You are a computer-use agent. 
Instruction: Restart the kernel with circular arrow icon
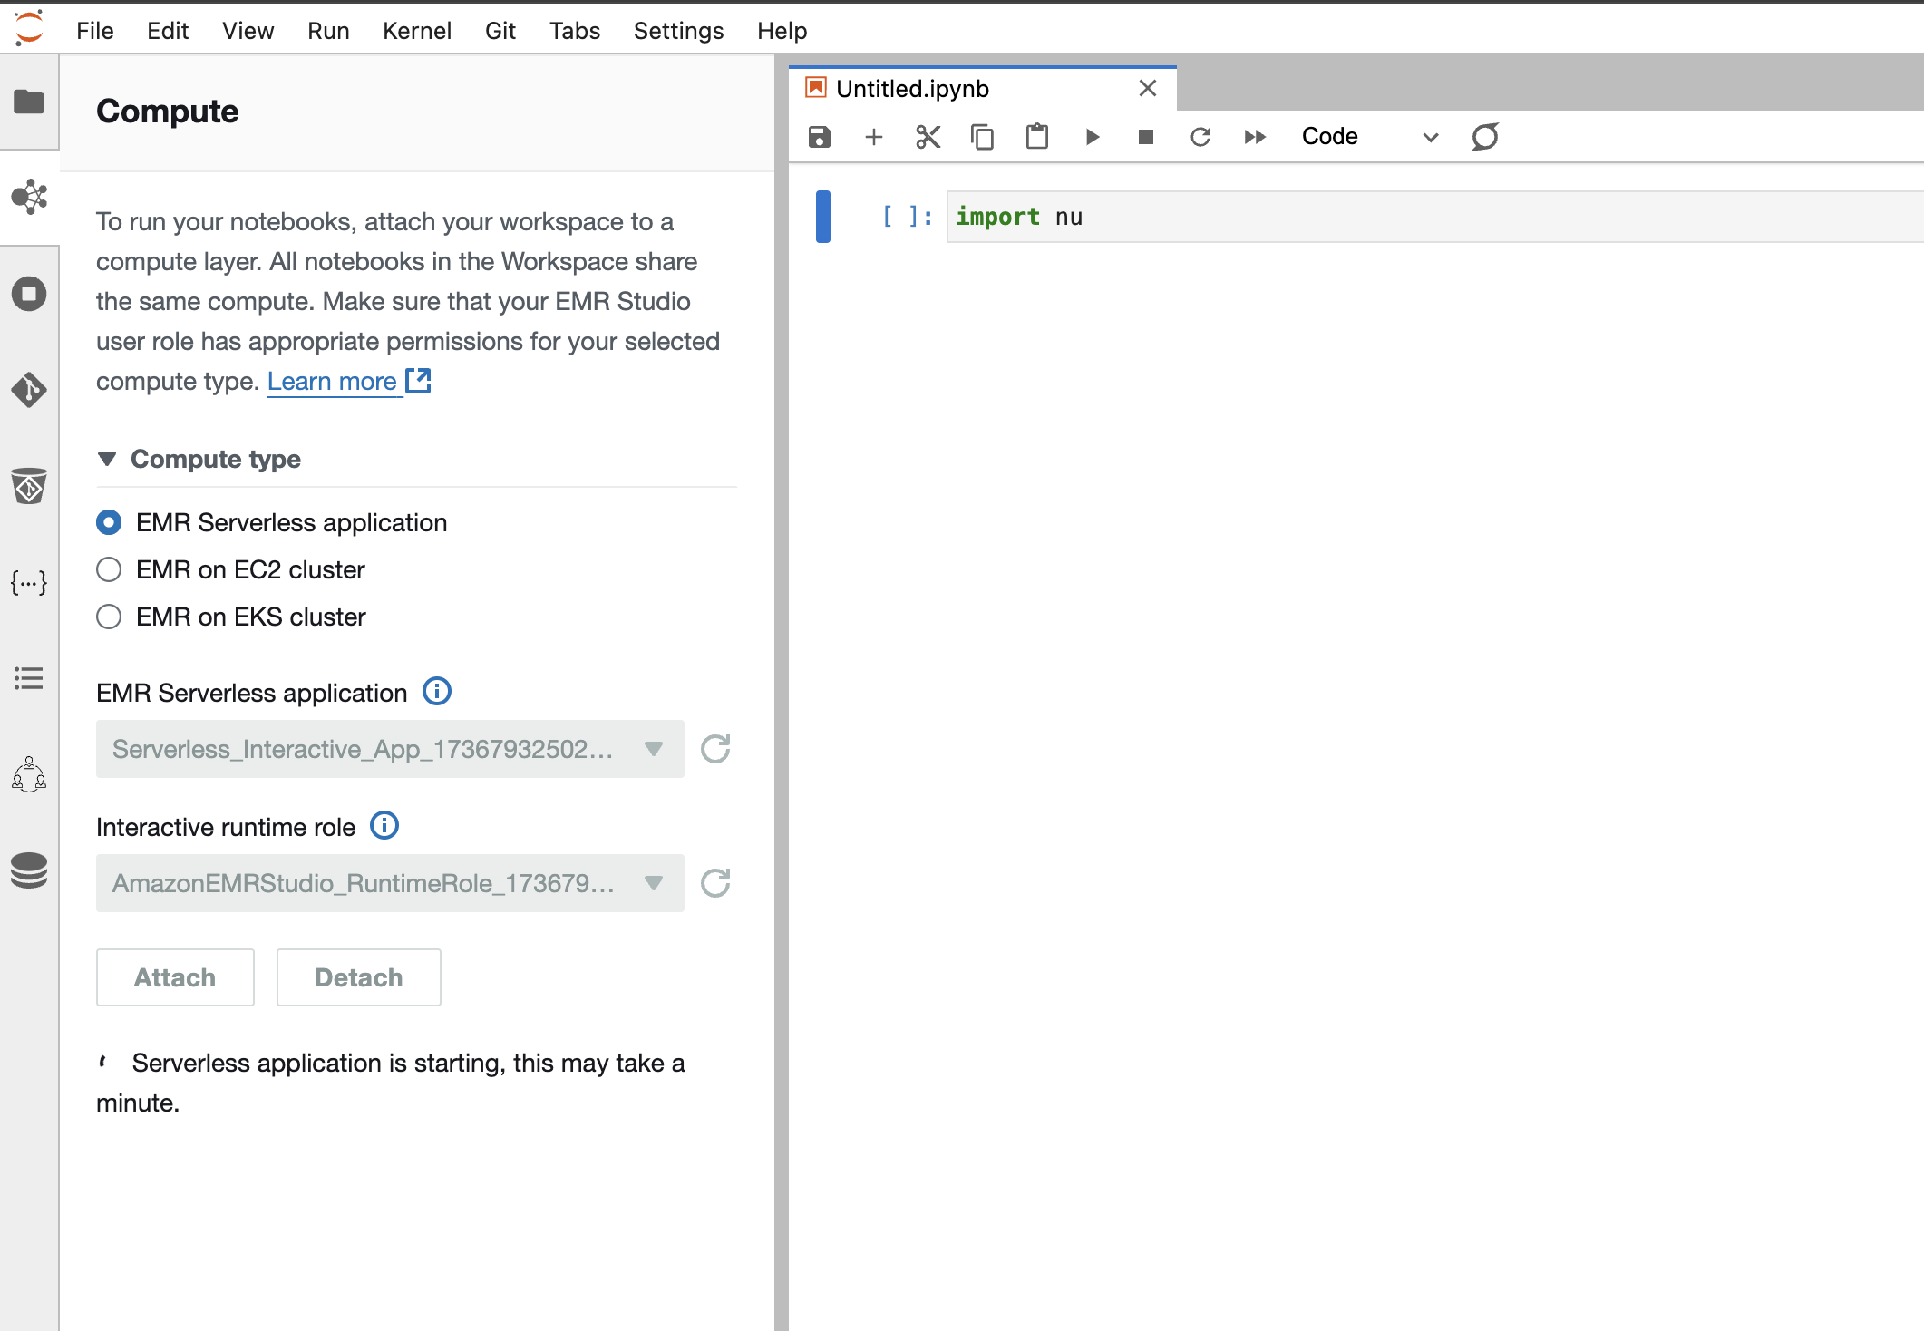pos(1200,137)
